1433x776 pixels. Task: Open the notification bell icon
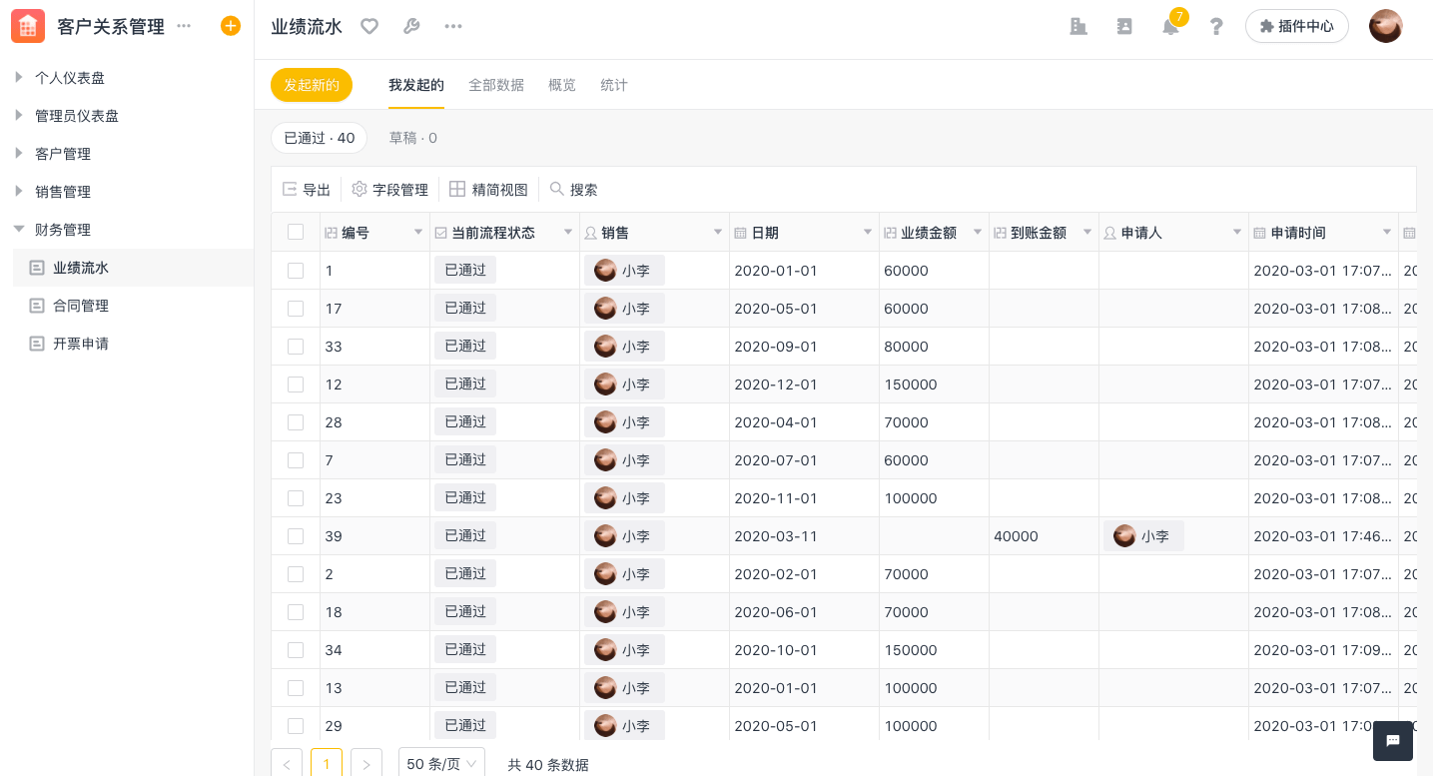[1170, 27]
